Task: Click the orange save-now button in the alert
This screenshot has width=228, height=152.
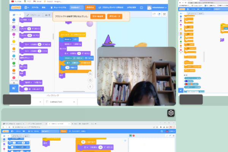Action: point(98,17)
